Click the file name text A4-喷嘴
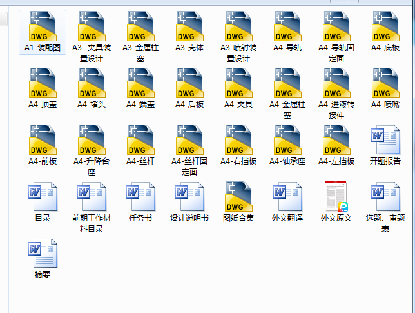 click(x=385, y=105)
